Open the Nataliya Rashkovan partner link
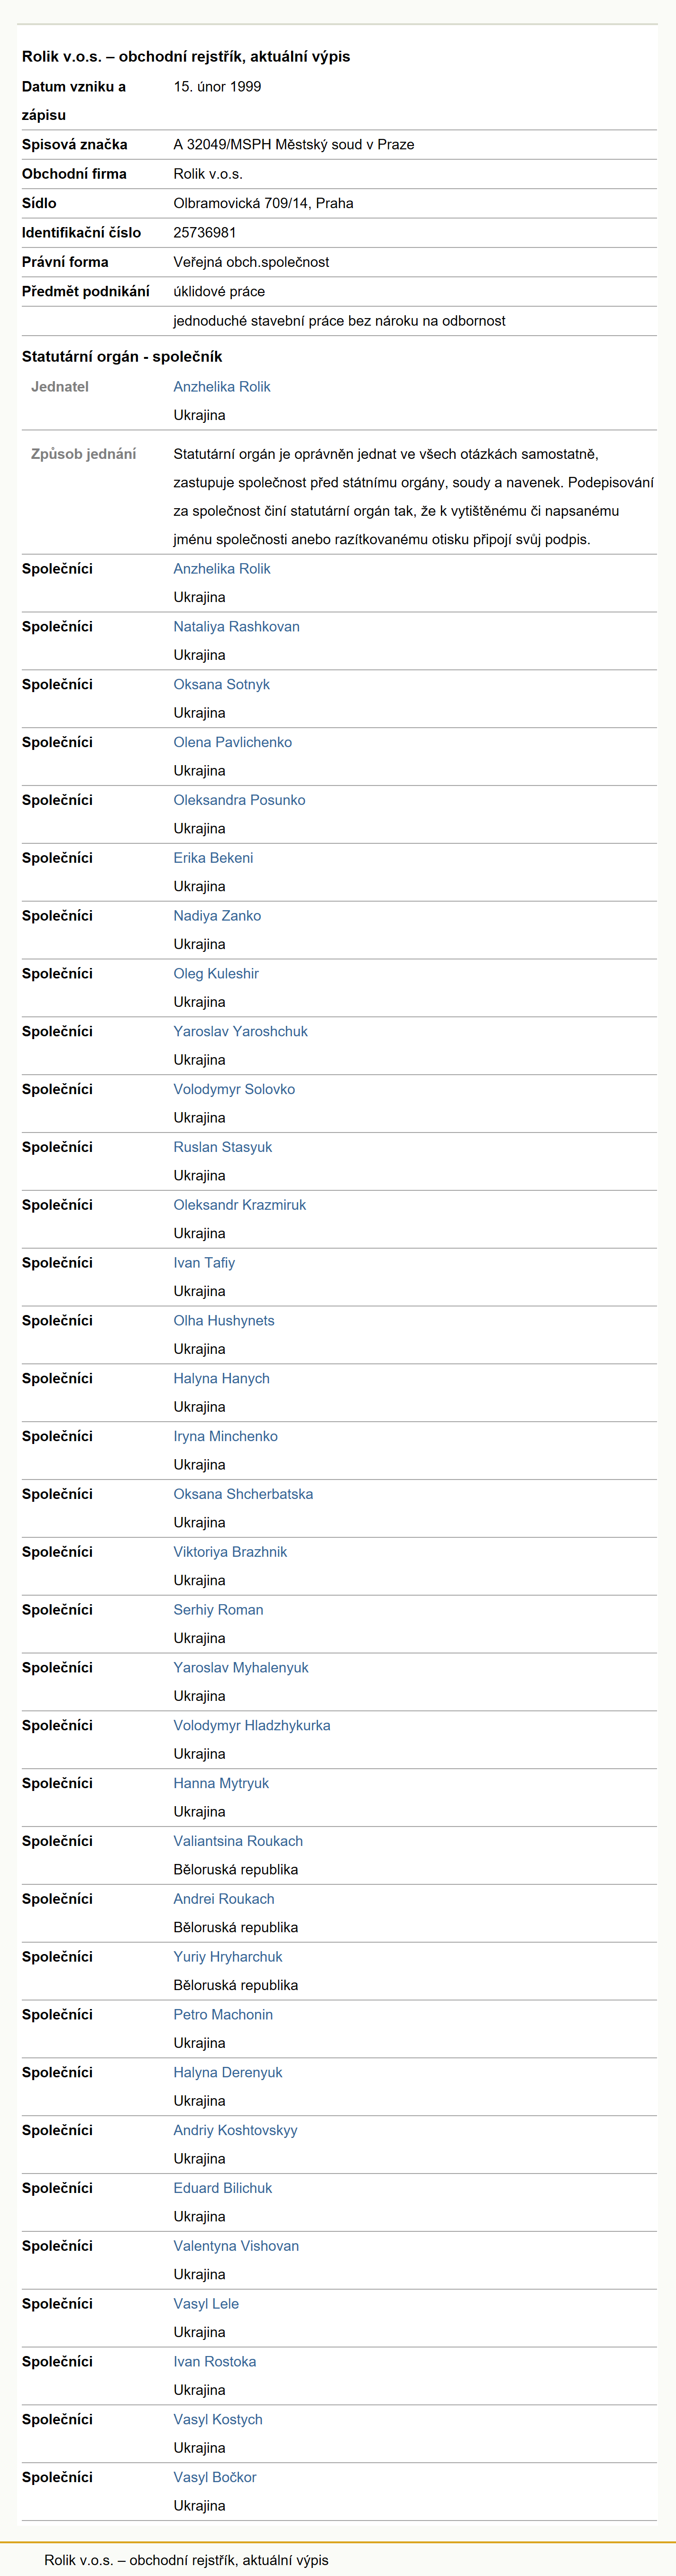The height and width of the screenshot is (2576, 676). [x=237, y=627]
